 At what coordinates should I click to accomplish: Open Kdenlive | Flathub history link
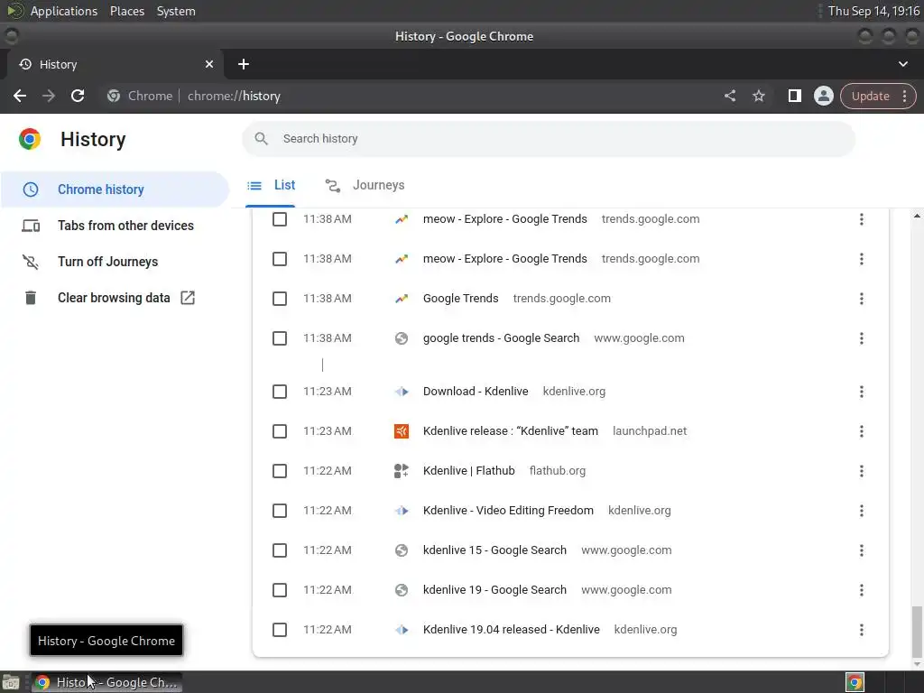click(x=469, y=471)
